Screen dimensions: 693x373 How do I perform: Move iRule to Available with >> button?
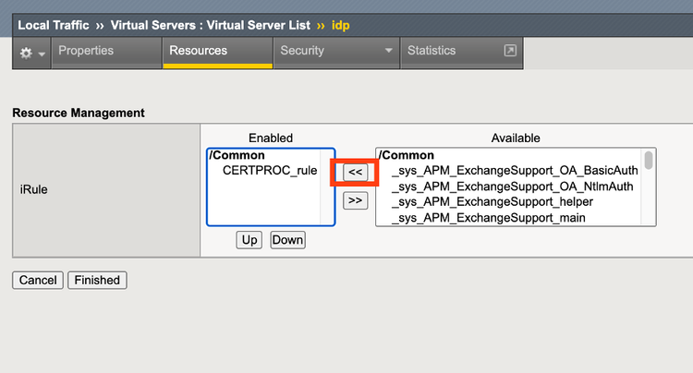coord(354,200)
